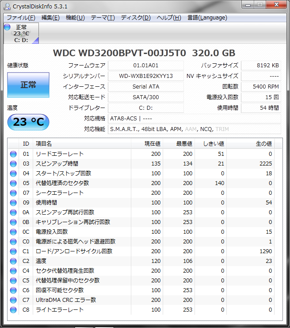Click worst value 106 in the 温度 row

click(x=187, y=261)
